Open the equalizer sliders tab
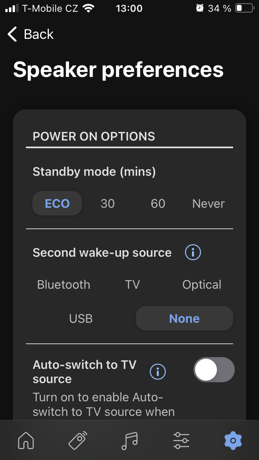 [181, 440]
